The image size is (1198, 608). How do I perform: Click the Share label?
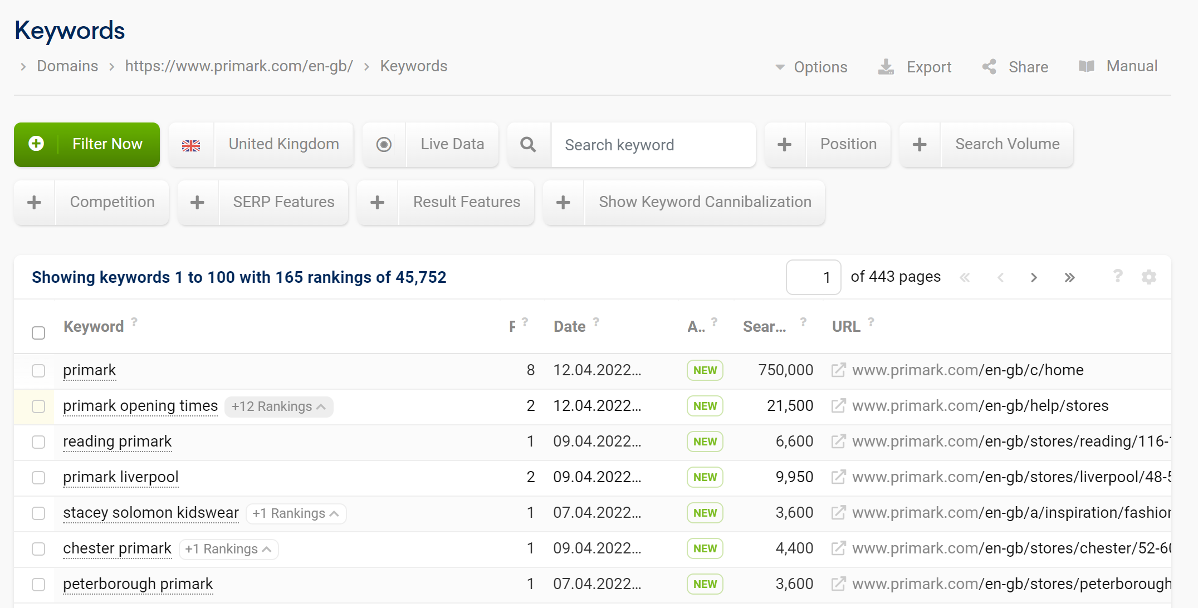[x=1028, y=67]
